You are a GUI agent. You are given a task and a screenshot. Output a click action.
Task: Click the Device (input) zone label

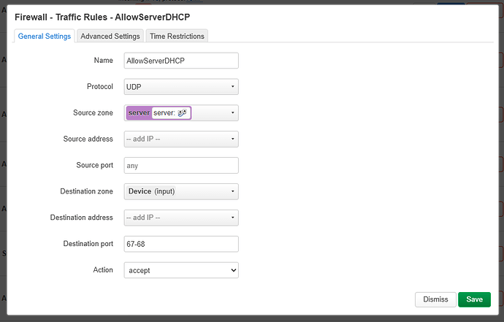click(151, 191)
